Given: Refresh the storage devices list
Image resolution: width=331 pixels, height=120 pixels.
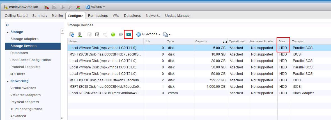Looking at the screenshot, I should [72, 34].
